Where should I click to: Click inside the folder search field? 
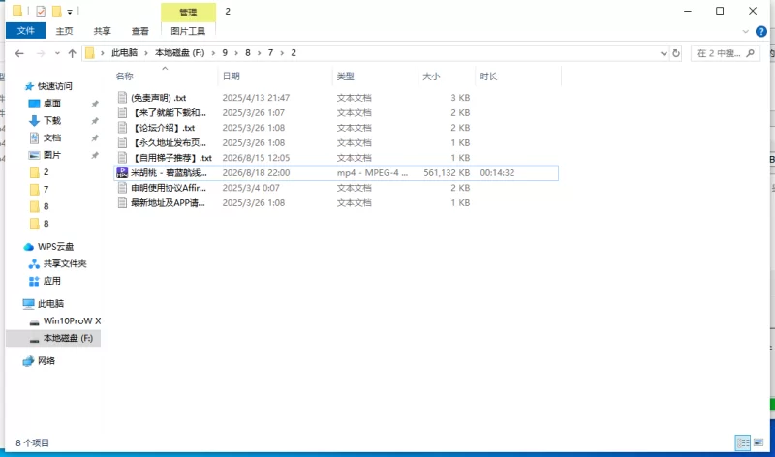click(725, 53)
